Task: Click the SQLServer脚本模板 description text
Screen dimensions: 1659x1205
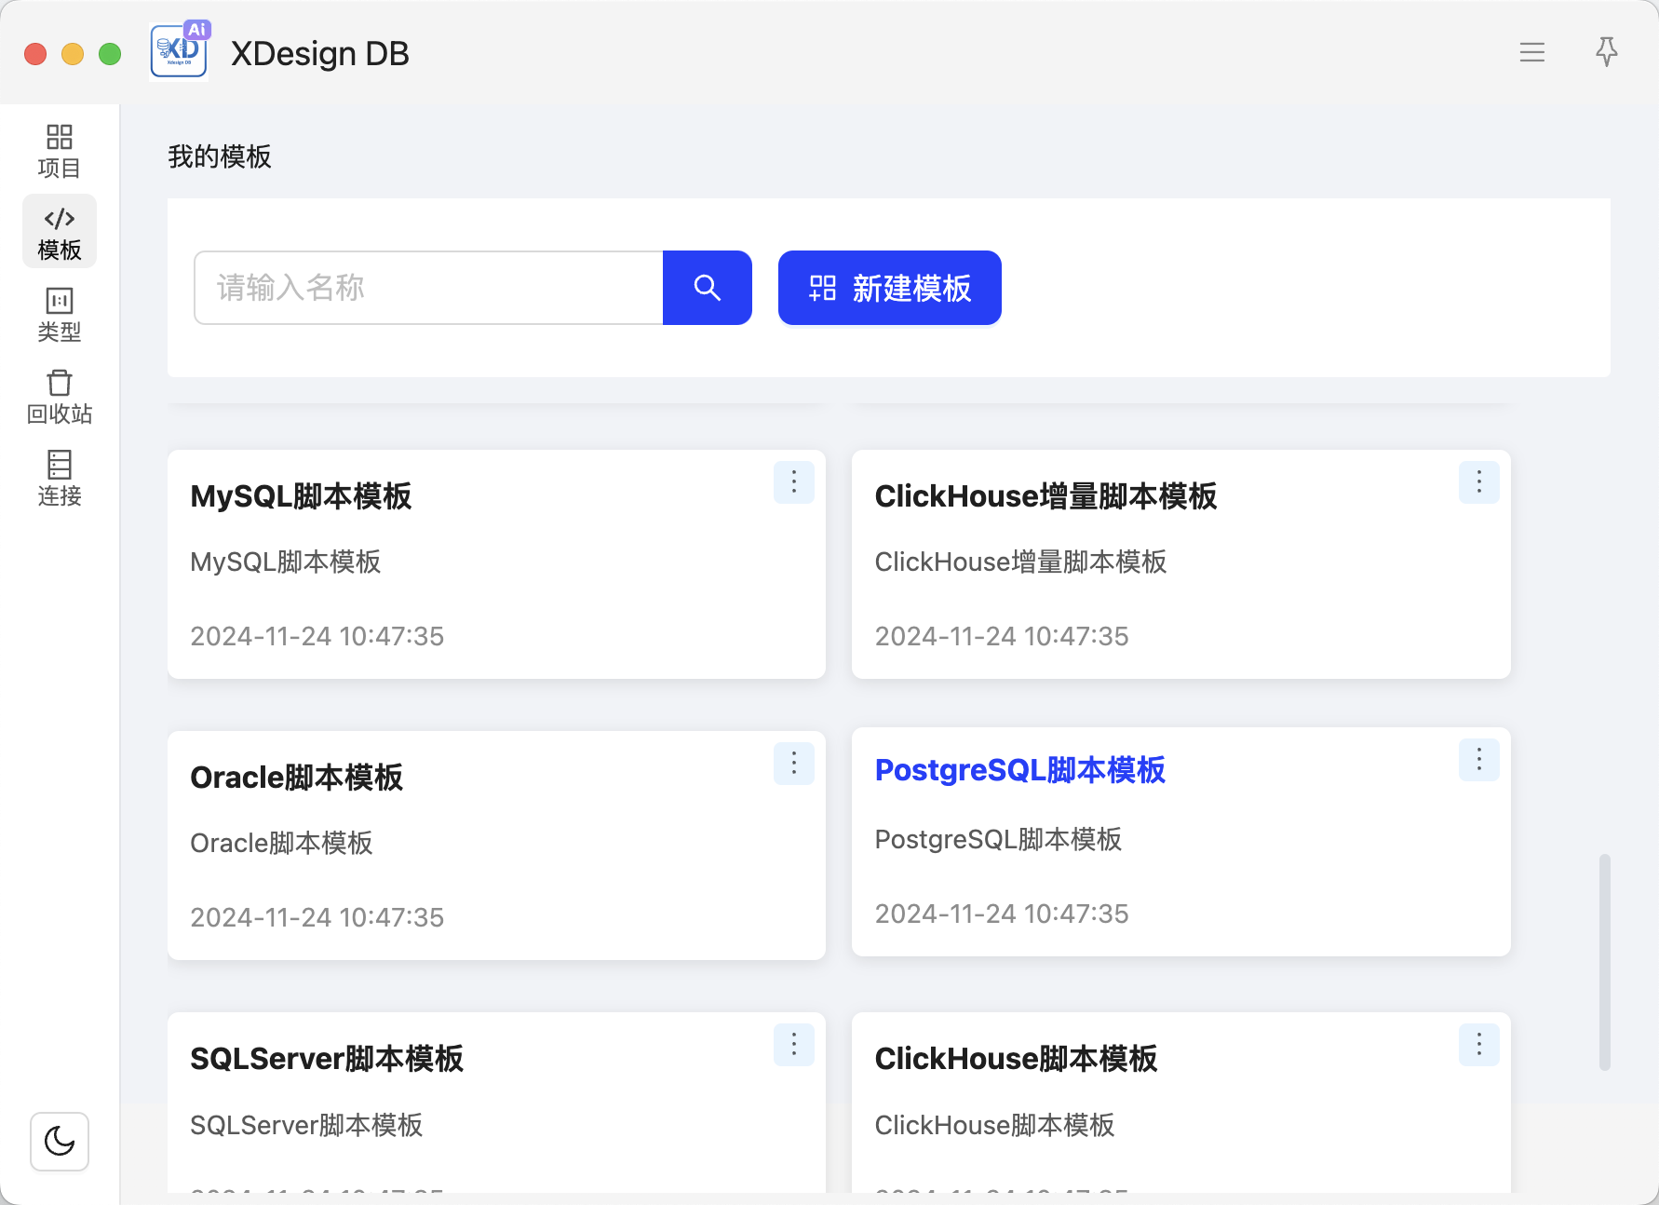Action: [306, 1125]
